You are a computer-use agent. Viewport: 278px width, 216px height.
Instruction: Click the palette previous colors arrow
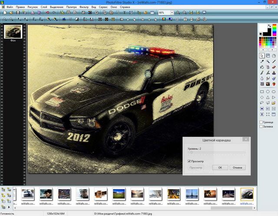pos(263,50)
